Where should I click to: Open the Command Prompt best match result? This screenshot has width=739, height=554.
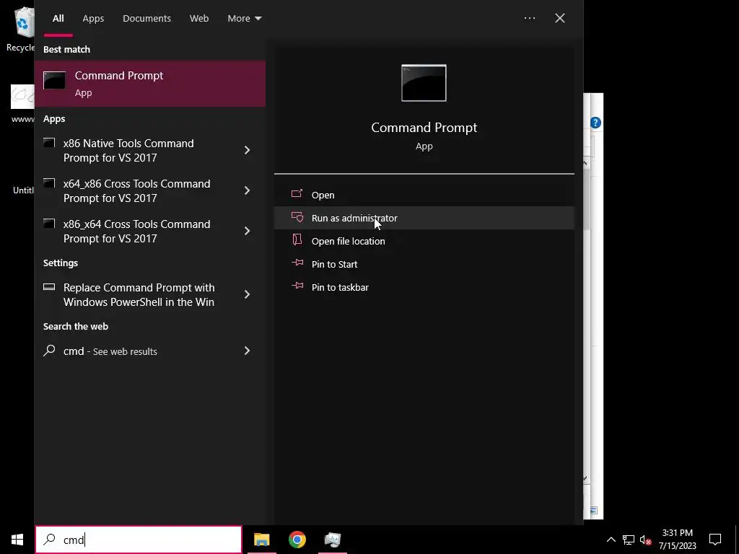tap(150, 84)
